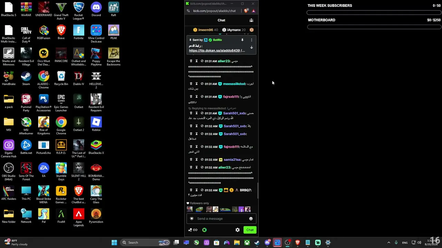The height and width of the screenshot is (248, 442).
Task: Open volume control in system tray
Action: [x=419, y=242]
